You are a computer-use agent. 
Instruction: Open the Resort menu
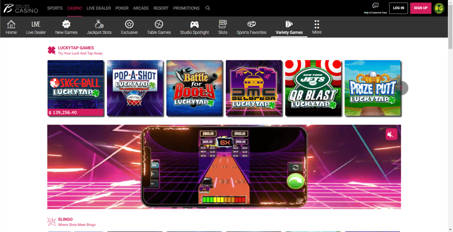[161, 8]
